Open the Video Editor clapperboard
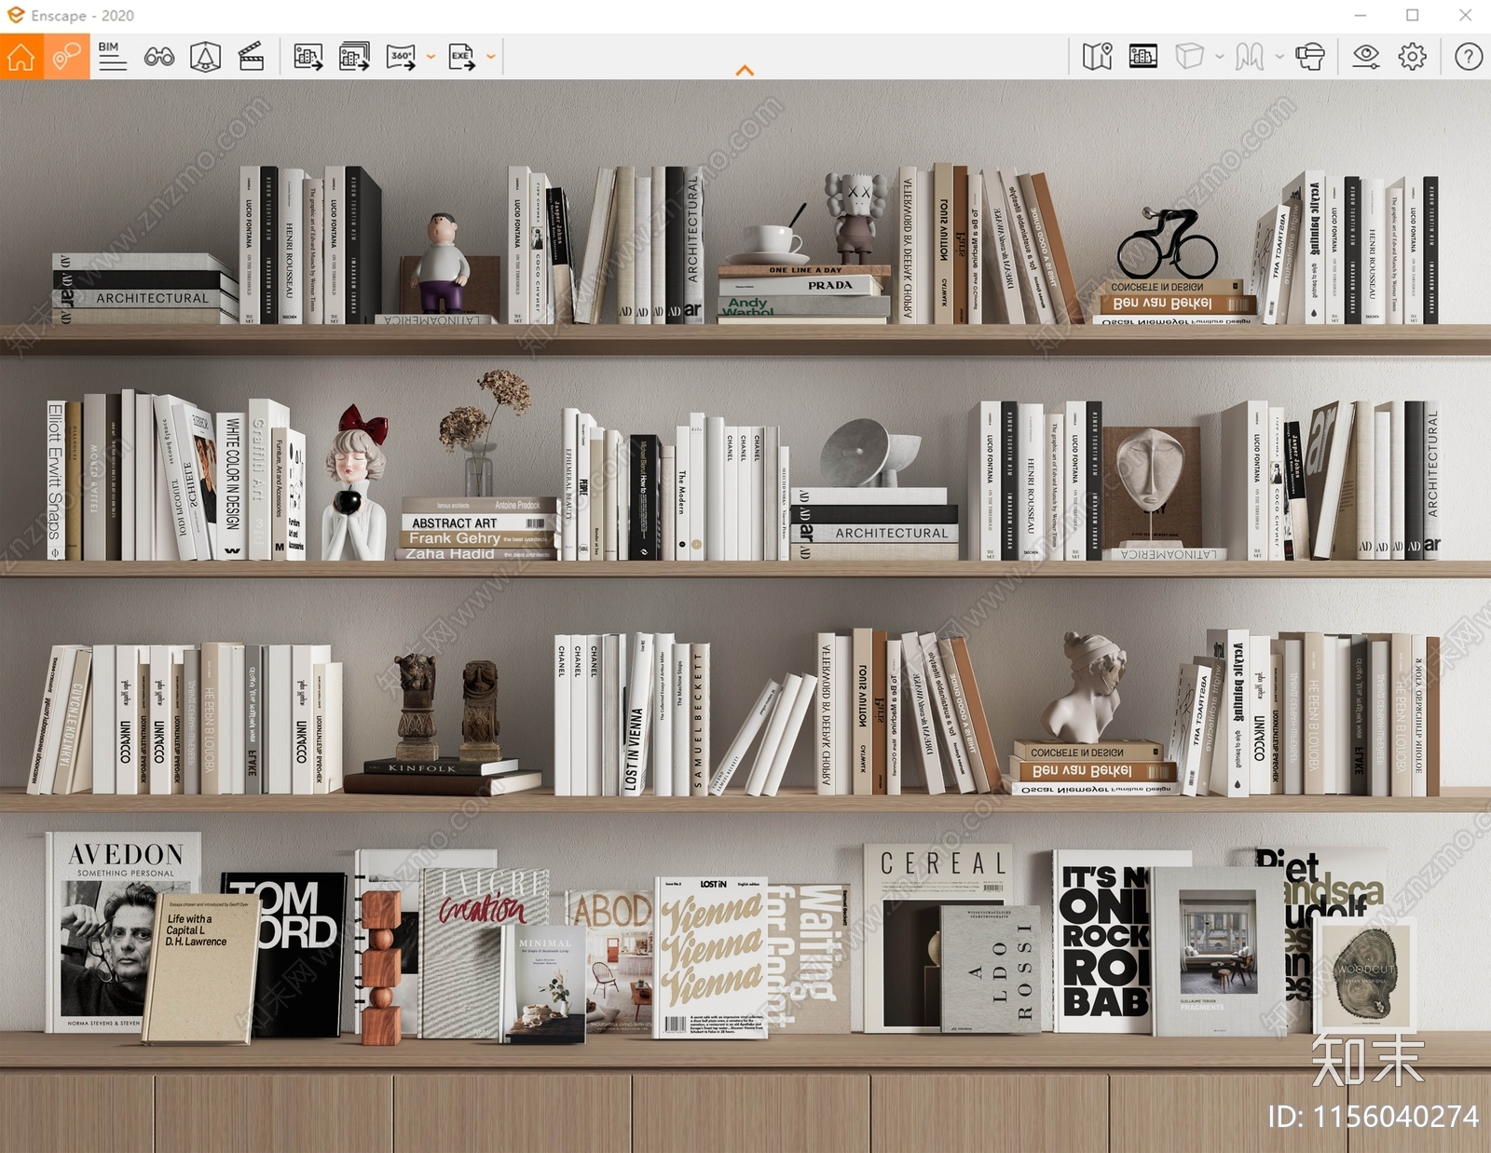 pyautogui.click(x=251, y=57)
